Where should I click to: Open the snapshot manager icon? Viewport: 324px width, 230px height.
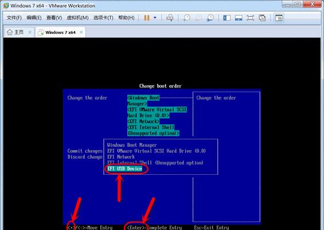click(210, 18)
